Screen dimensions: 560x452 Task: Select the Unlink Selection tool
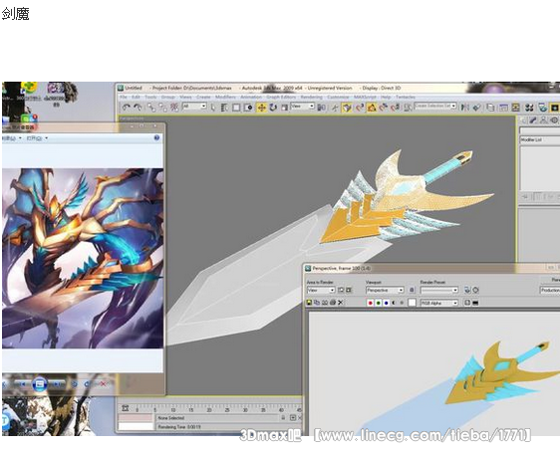(x=162, y=107)
